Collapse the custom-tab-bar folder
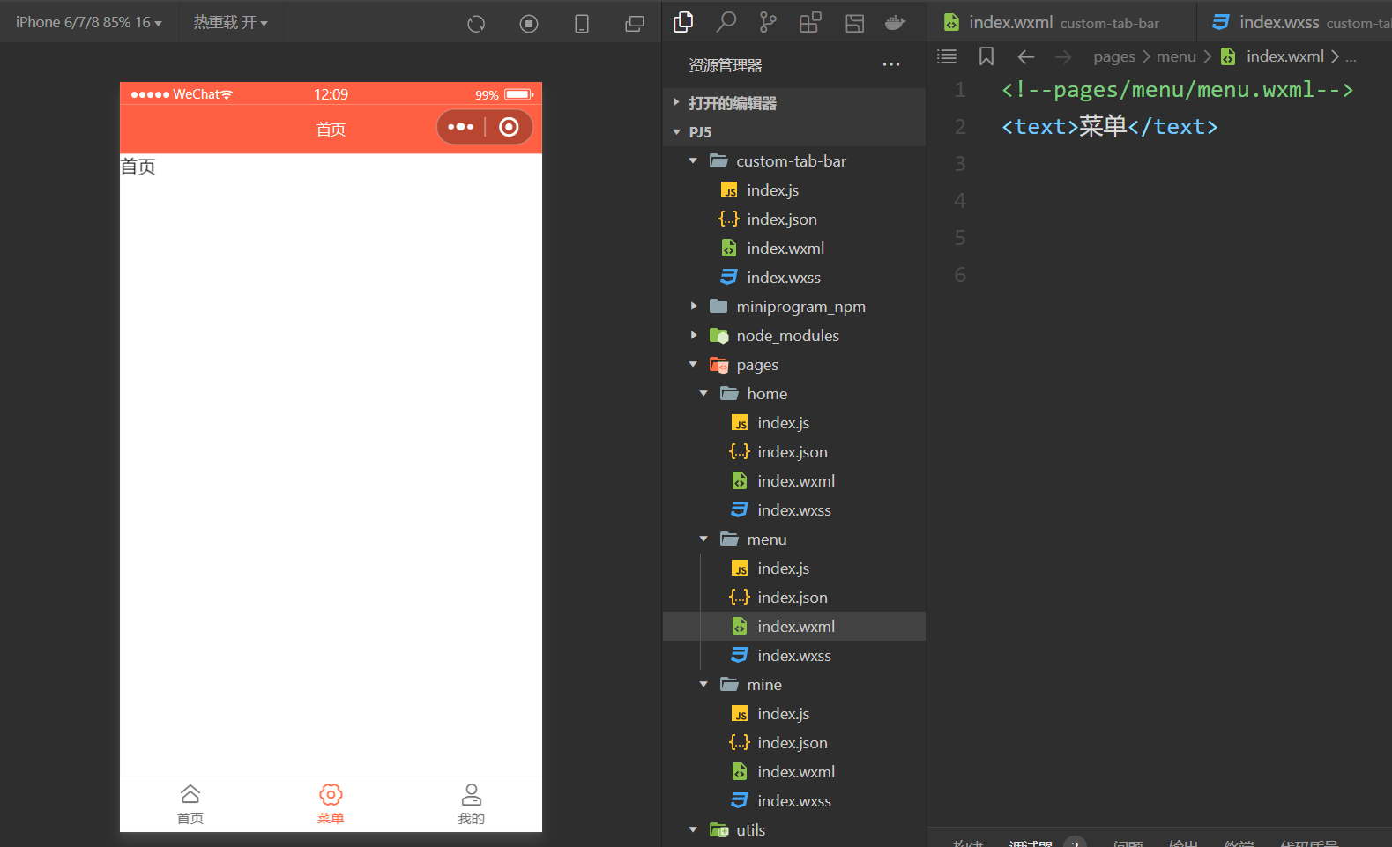Screen dimensions: 1392x847 793,161
